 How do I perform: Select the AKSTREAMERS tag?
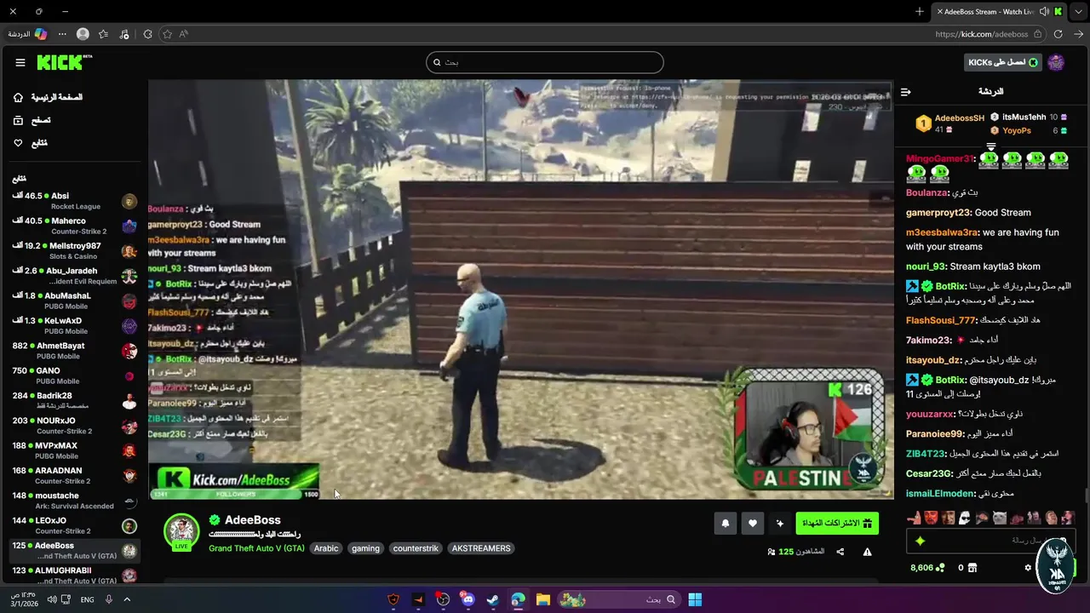click(x=481, y=548)
